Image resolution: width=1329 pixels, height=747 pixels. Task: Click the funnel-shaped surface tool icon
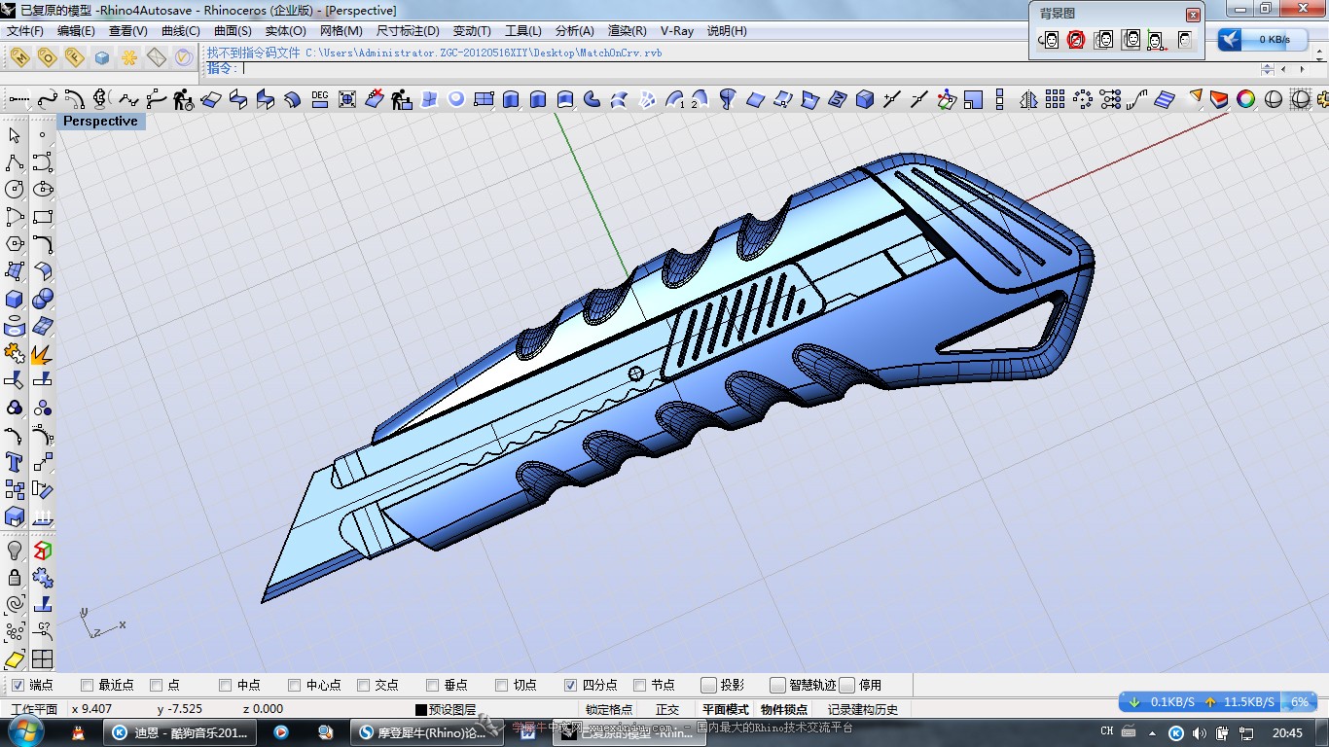pyautogui.click(x=728, y=98)
